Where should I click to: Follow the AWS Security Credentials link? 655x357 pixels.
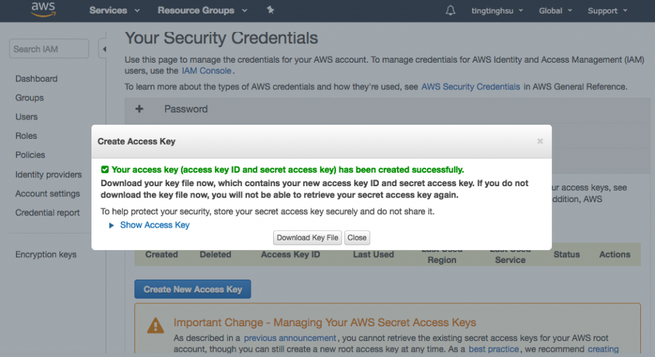(470, 86)
